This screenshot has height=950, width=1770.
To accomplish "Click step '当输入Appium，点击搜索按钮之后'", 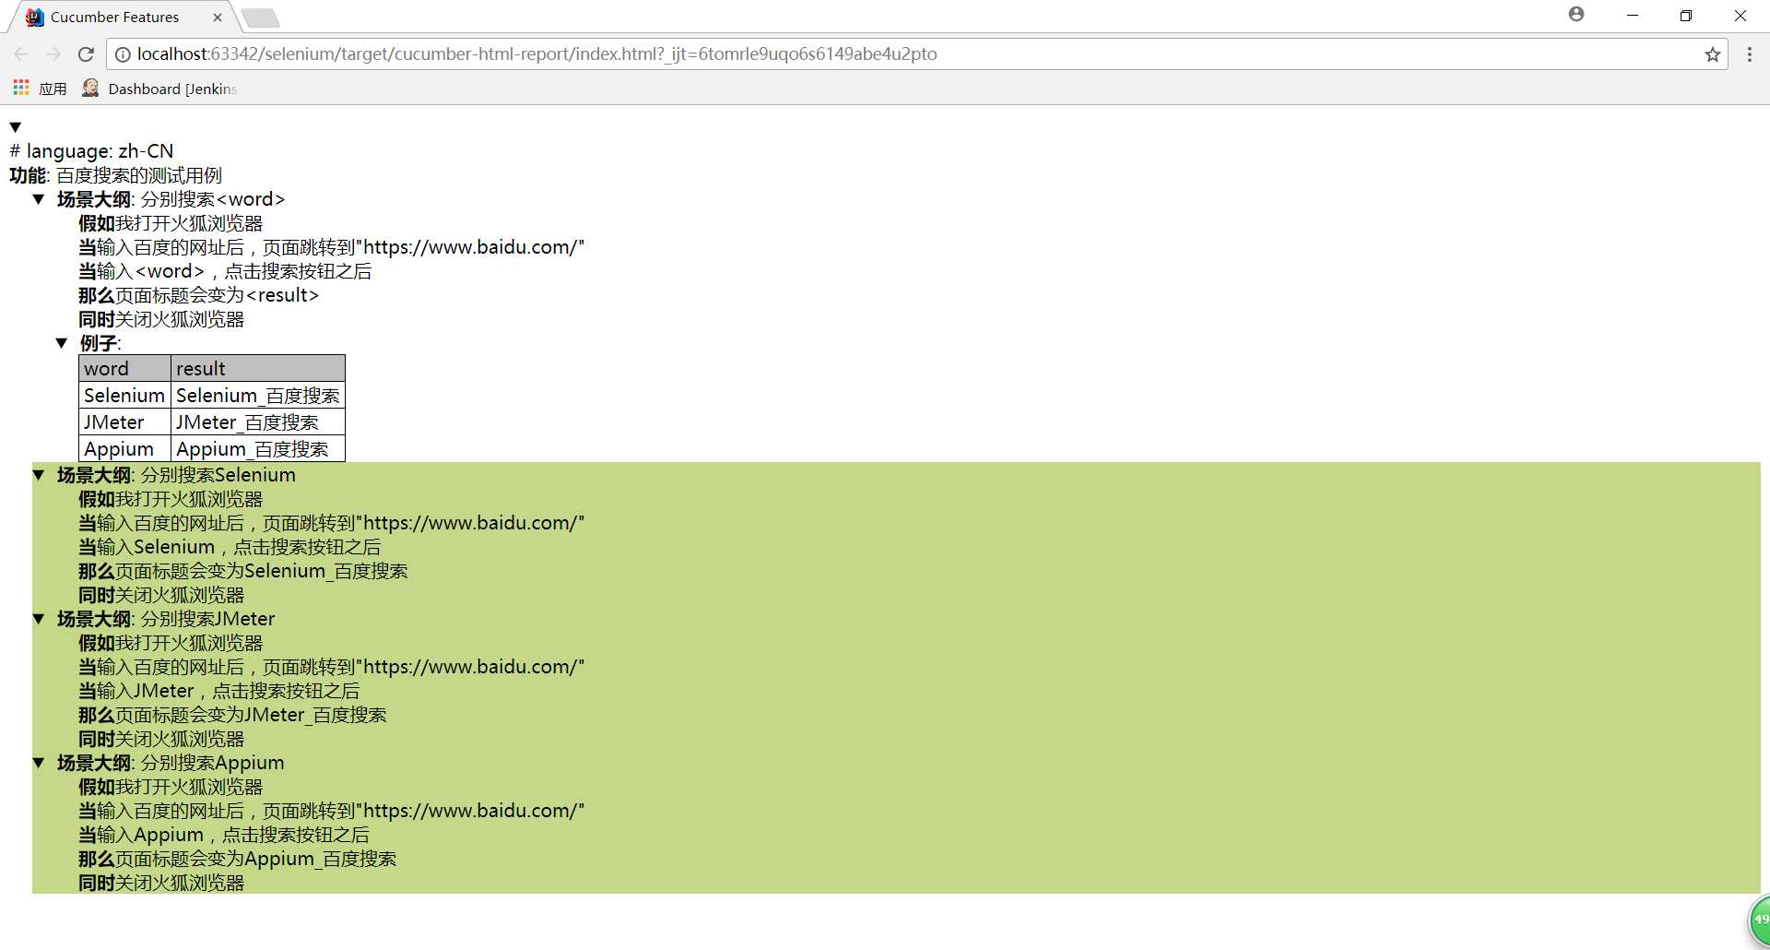I will pyautogui.click(x=224, y=835).
